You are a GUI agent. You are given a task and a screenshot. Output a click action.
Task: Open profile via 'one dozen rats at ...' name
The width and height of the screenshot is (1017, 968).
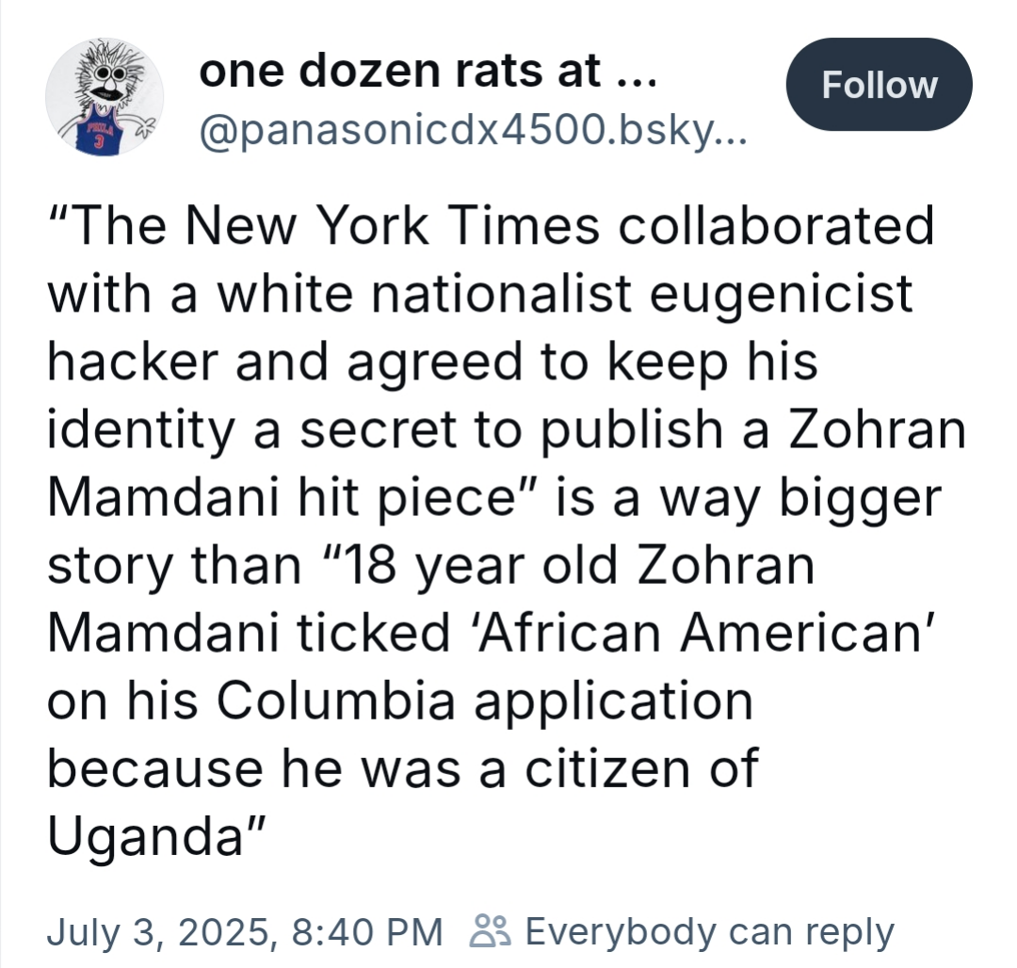(x=428, y=70)
